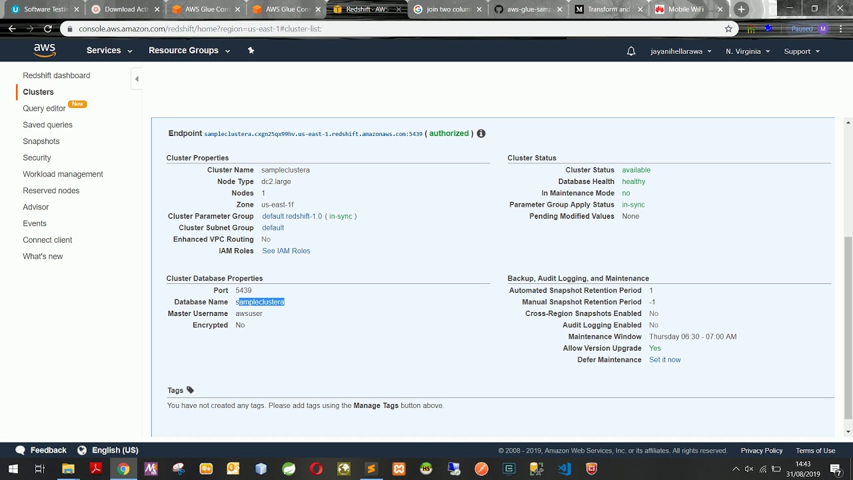
Task: Open the jayanihellarawa account dropdown
Action: click(x=681, y=51)
